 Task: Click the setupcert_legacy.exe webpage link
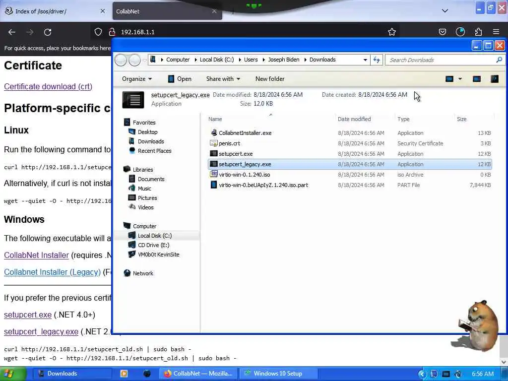41,331
